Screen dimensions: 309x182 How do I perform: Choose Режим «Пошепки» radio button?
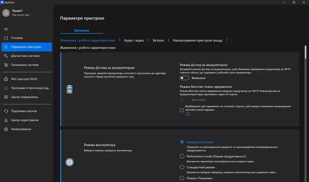point(182,178)
